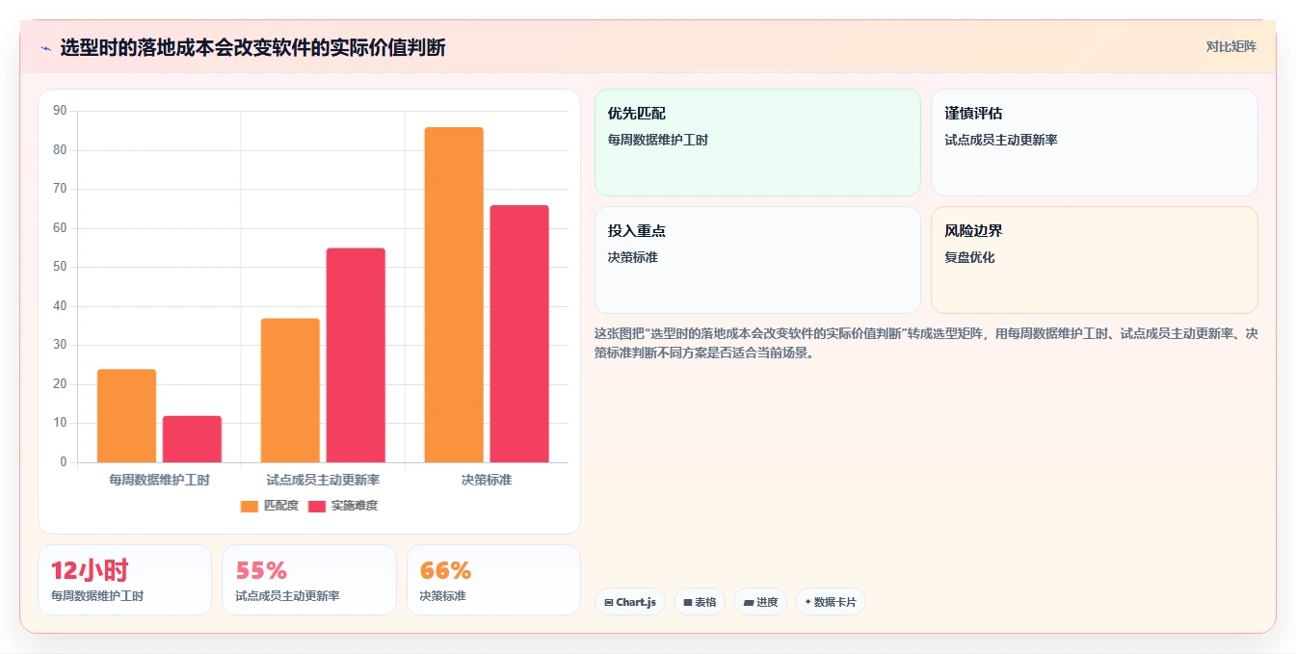
Task: Click the y-axis value 90
Action: point(60,111)
